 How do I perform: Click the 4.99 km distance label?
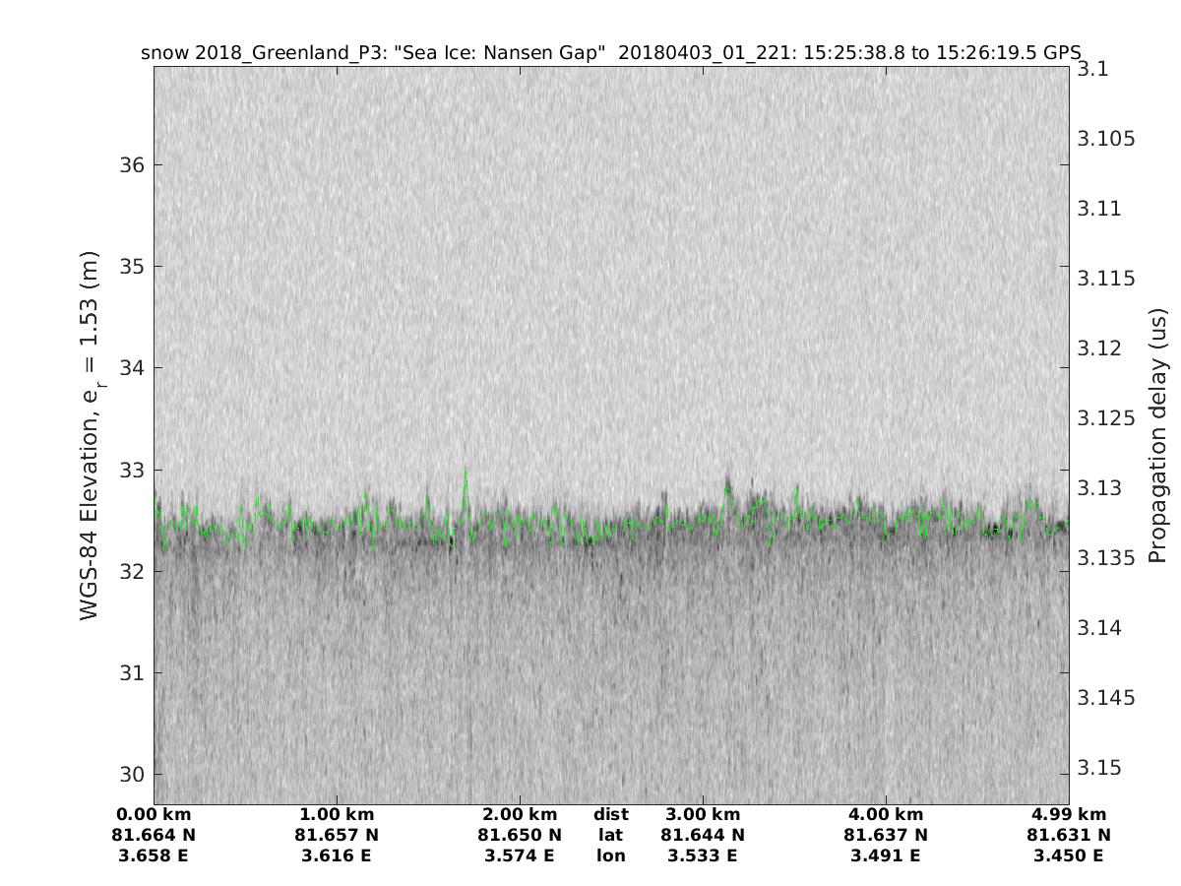tap(1069, 814)
